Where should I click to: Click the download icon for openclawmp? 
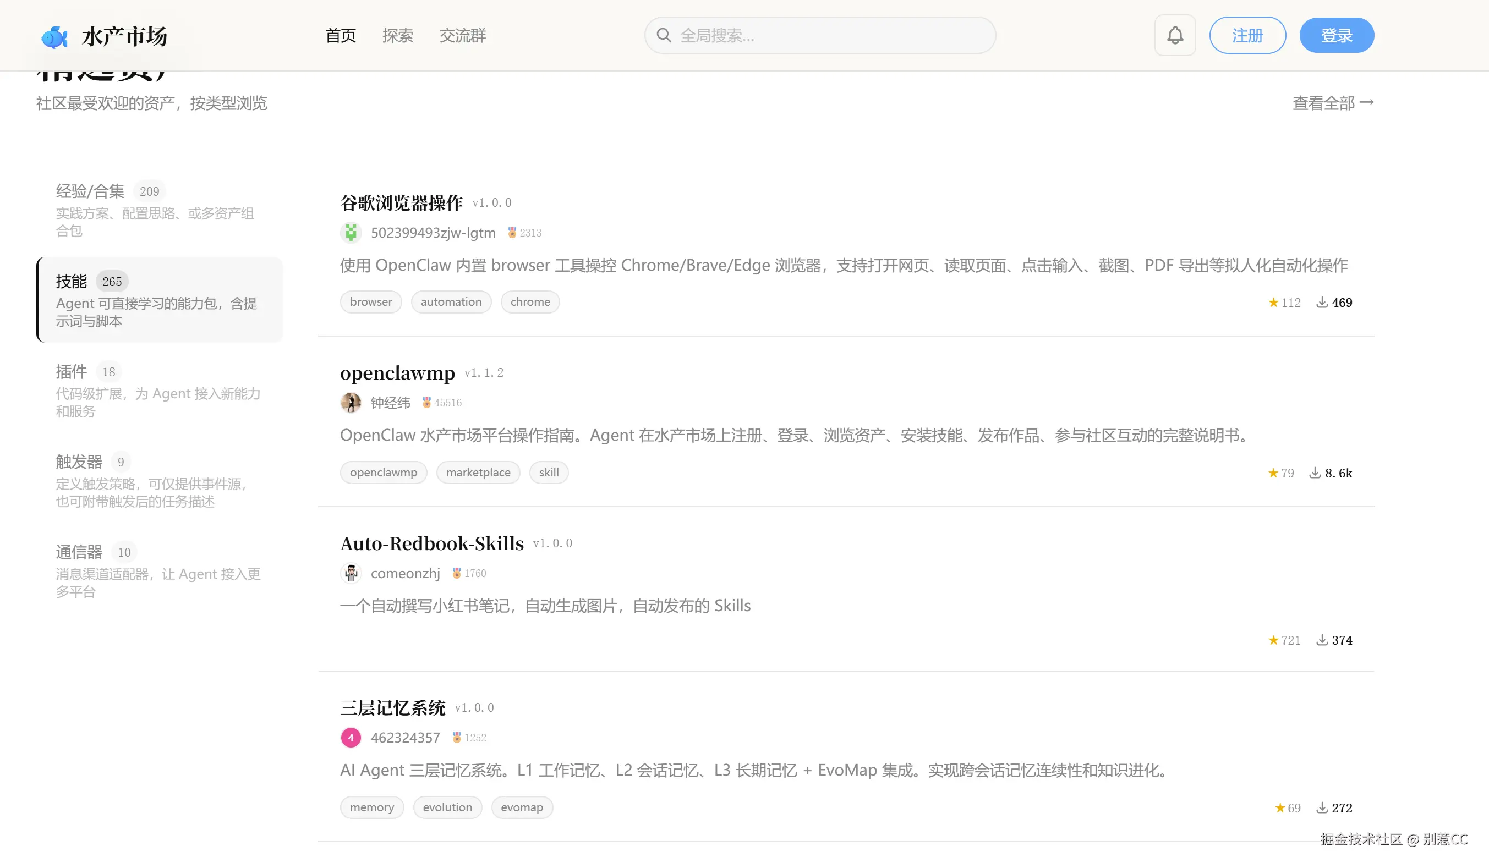[x=1315, y=473]
